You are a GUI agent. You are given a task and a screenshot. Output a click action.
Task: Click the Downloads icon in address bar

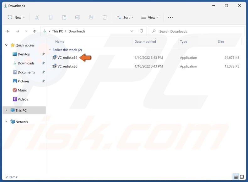[x=45, y=31]
